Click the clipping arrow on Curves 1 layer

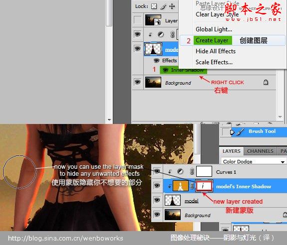(x=170, y=171)
